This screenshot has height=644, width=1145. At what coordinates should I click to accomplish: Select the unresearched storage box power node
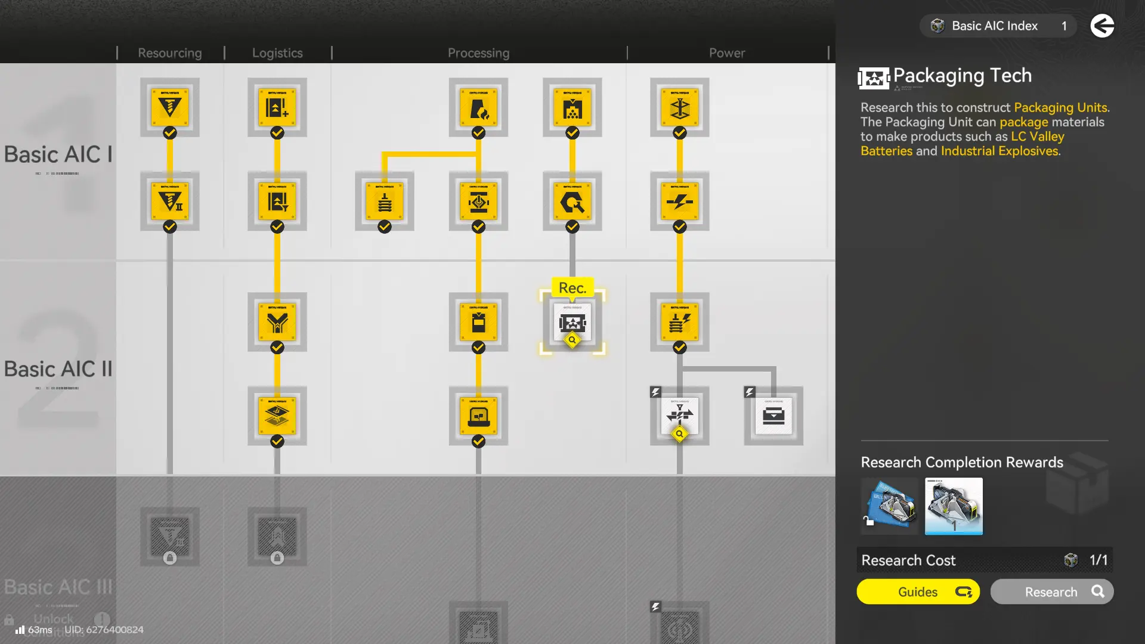pos(773,416)
